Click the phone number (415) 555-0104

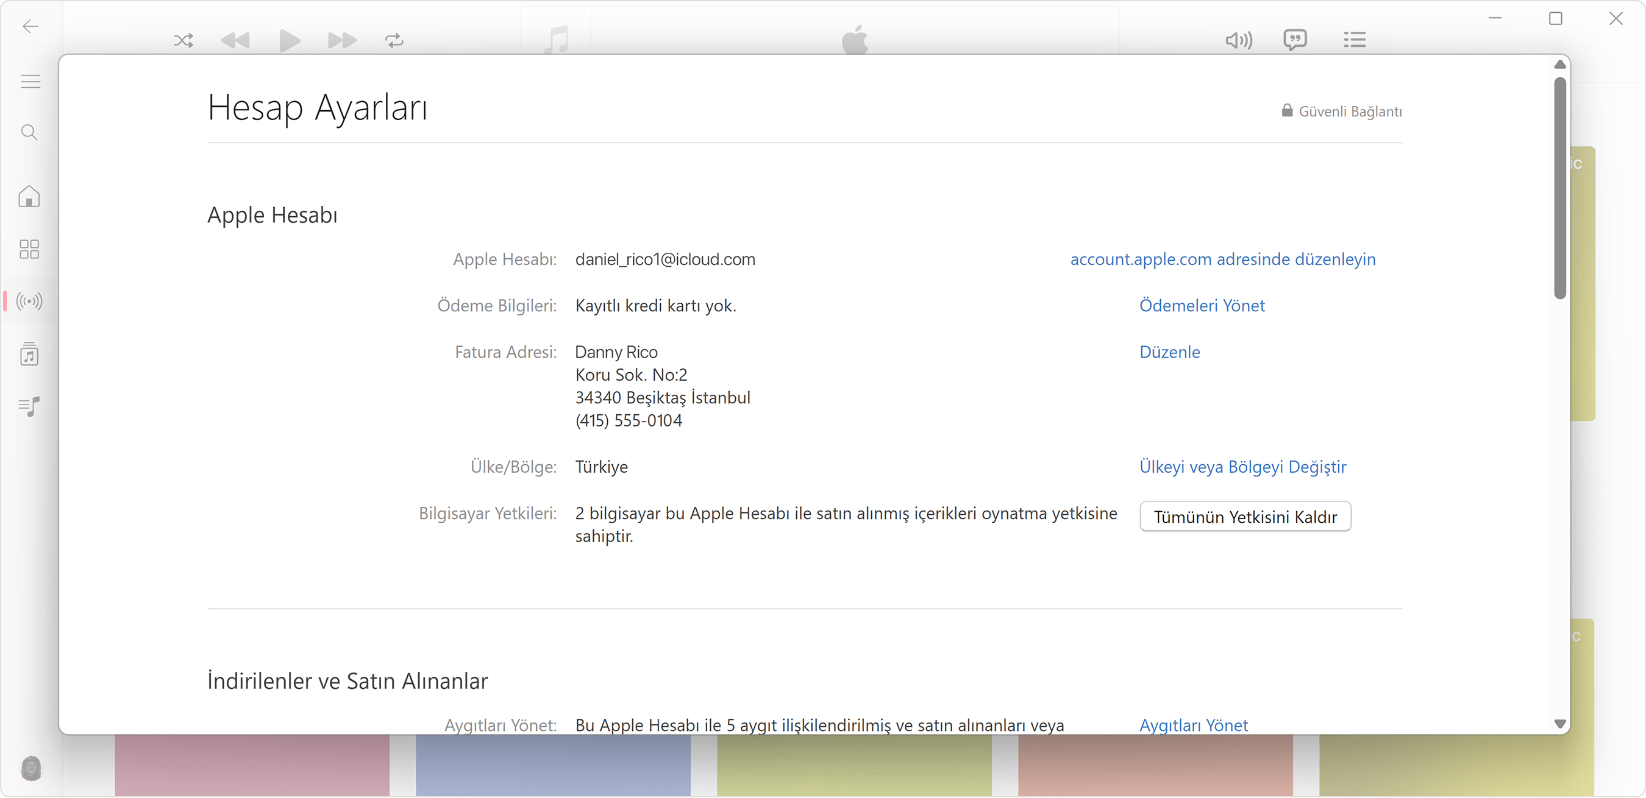click(628, 421)
